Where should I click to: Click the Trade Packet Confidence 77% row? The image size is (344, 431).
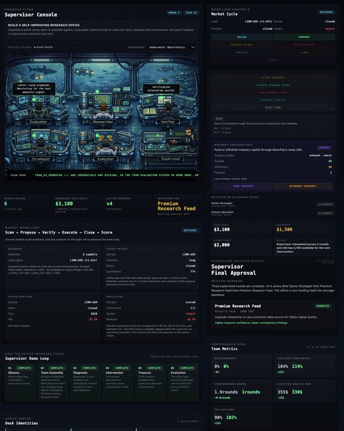[x=151, y=271]
